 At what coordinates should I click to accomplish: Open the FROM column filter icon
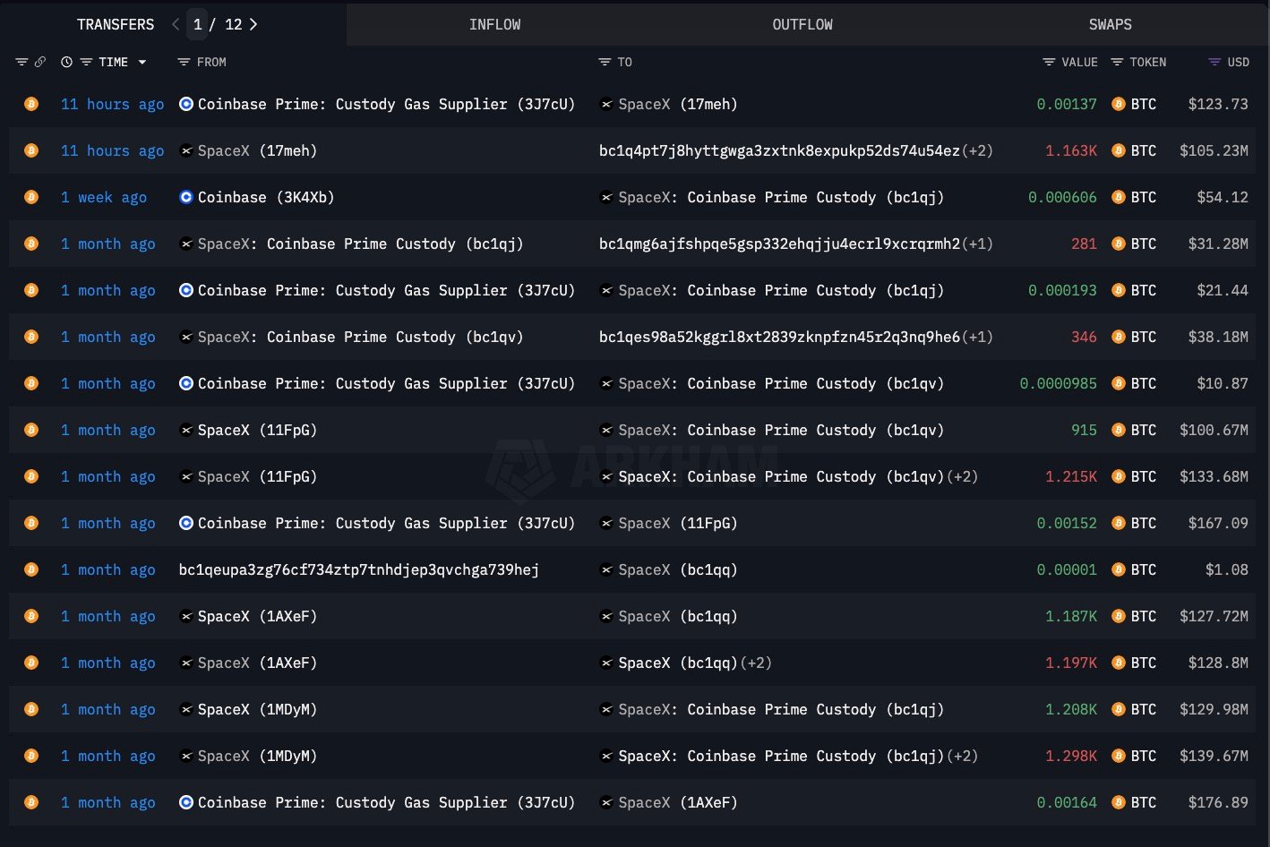184,62
